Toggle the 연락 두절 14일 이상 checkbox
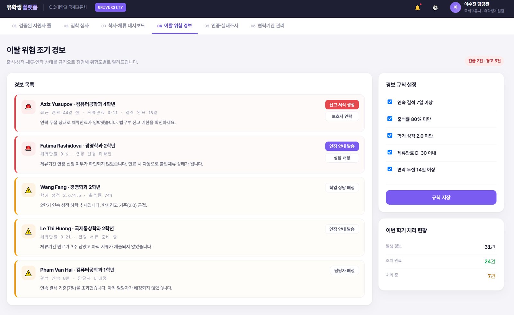Screen dimensions: 514x315 coord(390,169)
